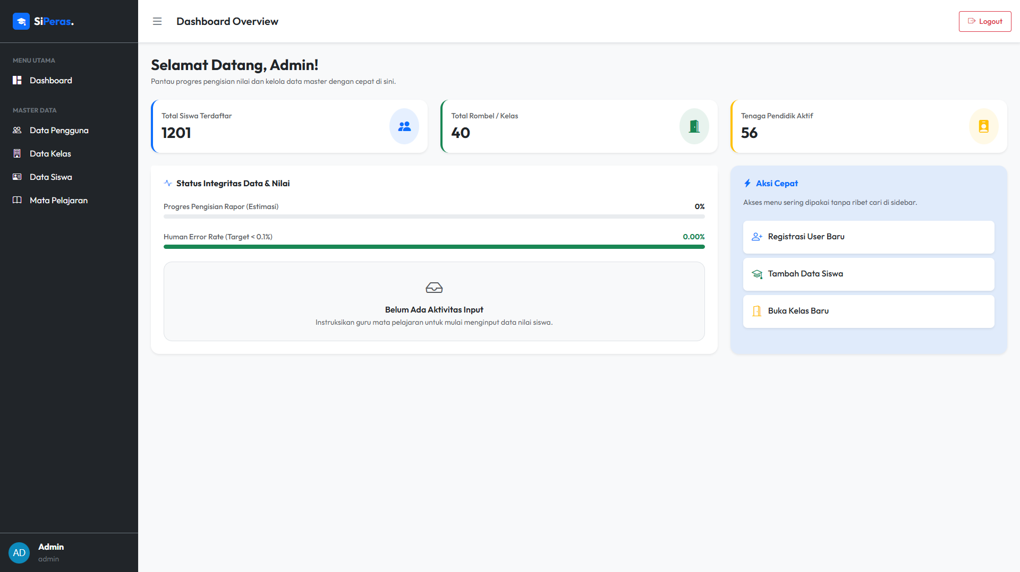Click the inbox tray icon above Belum Ada Aktivitas
This screenshot has height=572, width=1020.
pyautogui.click(x=434, y=288)
